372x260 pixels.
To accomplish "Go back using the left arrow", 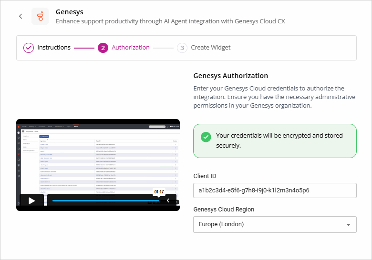I will [x=21, y=16].
